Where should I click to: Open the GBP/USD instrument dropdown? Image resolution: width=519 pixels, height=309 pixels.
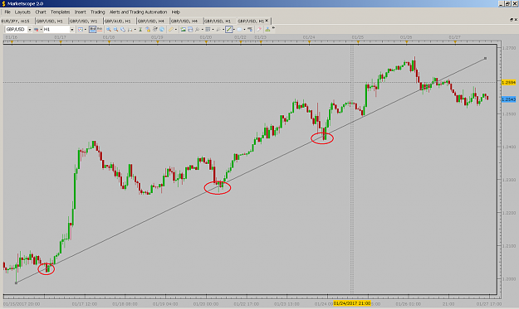[x=29, y=29]
